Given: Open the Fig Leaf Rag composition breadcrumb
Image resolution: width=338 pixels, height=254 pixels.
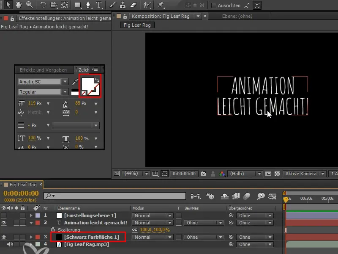Looking at the screenshot, I should click(137, 25).
